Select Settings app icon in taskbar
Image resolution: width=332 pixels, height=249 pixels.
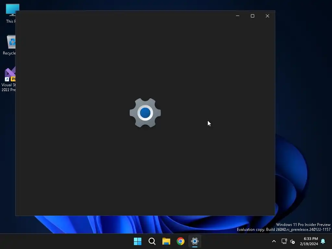point(195,241)
